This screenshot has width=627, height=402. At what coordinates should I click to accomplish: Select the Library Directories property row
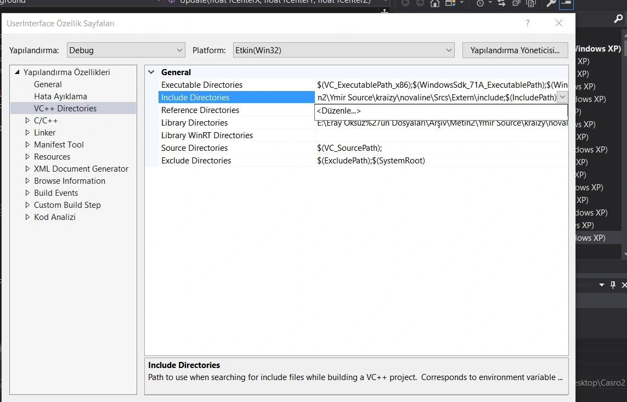coord(194,123)
